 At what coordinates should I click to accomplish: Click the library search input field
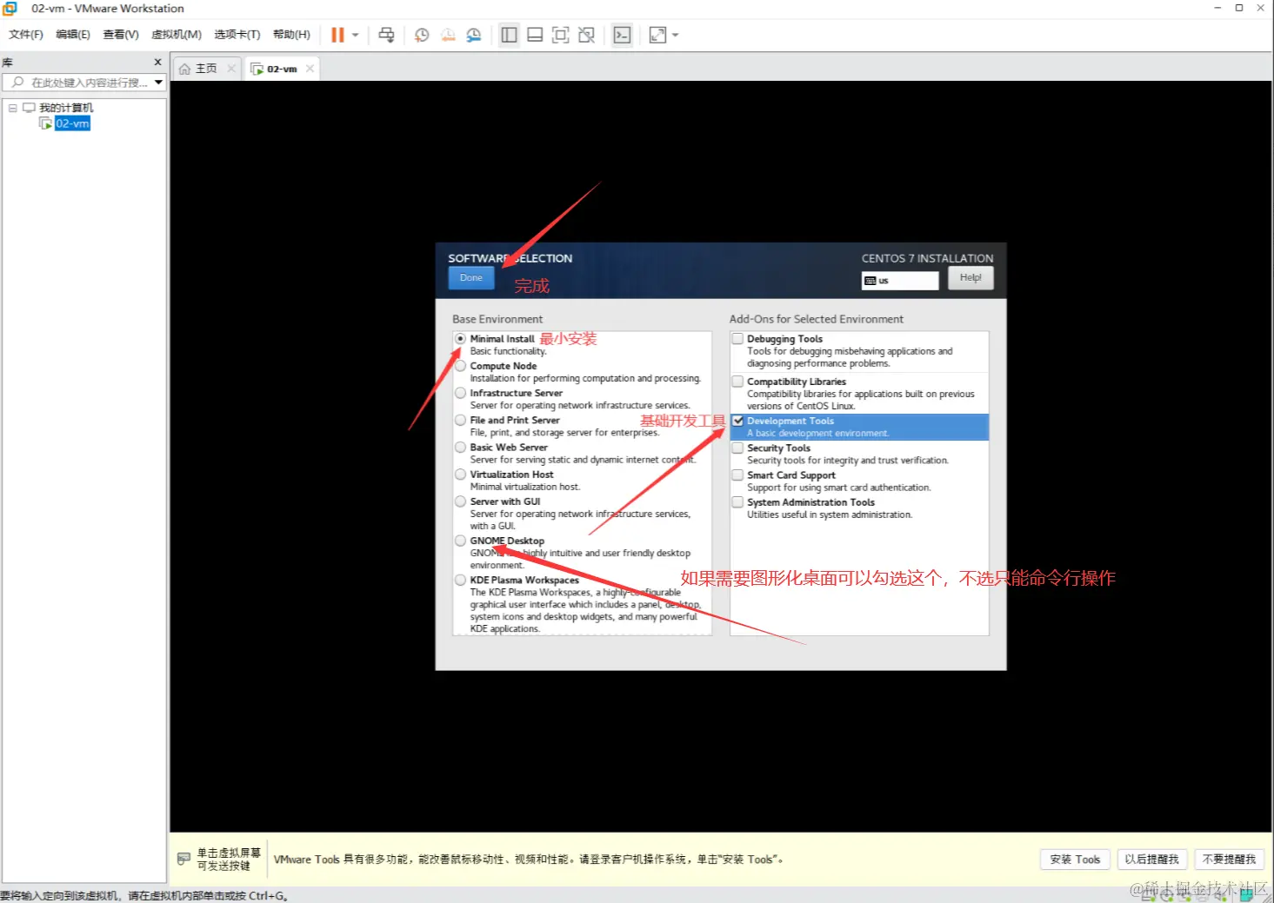coord(83,83)
